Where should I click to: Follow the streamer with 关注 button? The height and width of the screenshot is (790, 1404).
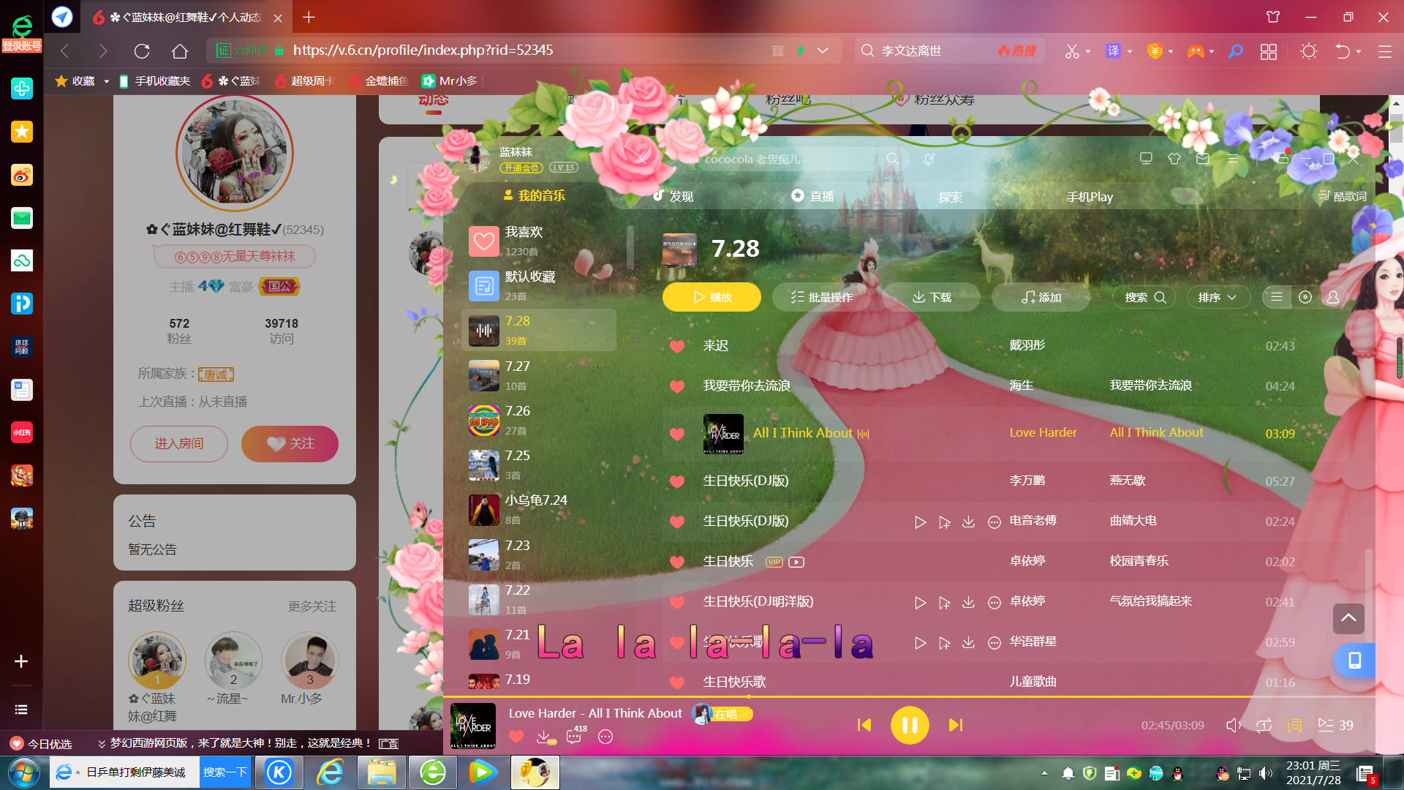(290, 444)
